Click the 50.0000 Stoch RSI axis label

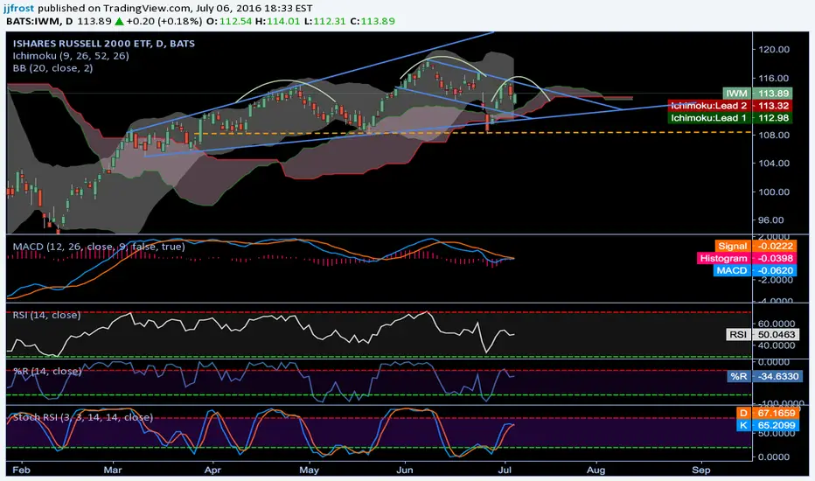pos(778,434)
